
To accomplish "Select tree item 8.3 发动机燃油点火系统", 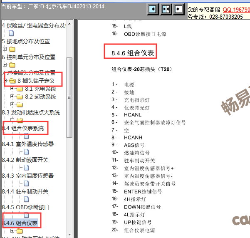I will pyautogui.click(x=31, y=112).
